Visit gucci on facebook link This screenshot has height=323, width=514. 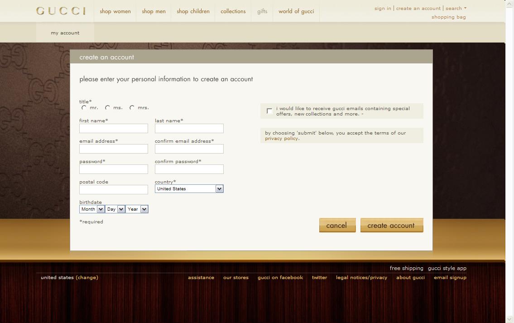point(280,277)
